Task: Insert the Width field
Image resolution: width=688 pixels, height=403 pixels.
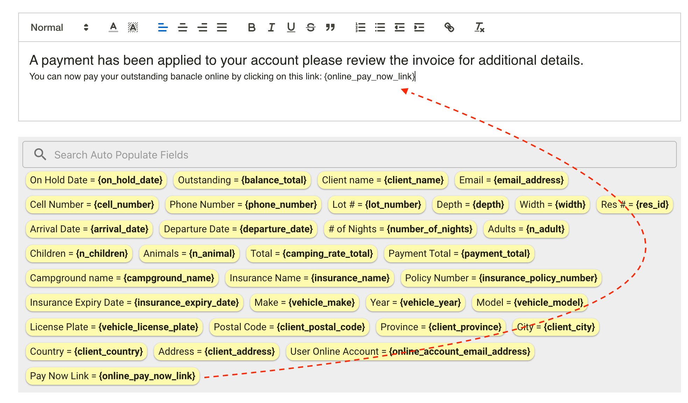Action: (x=553, y=205)
